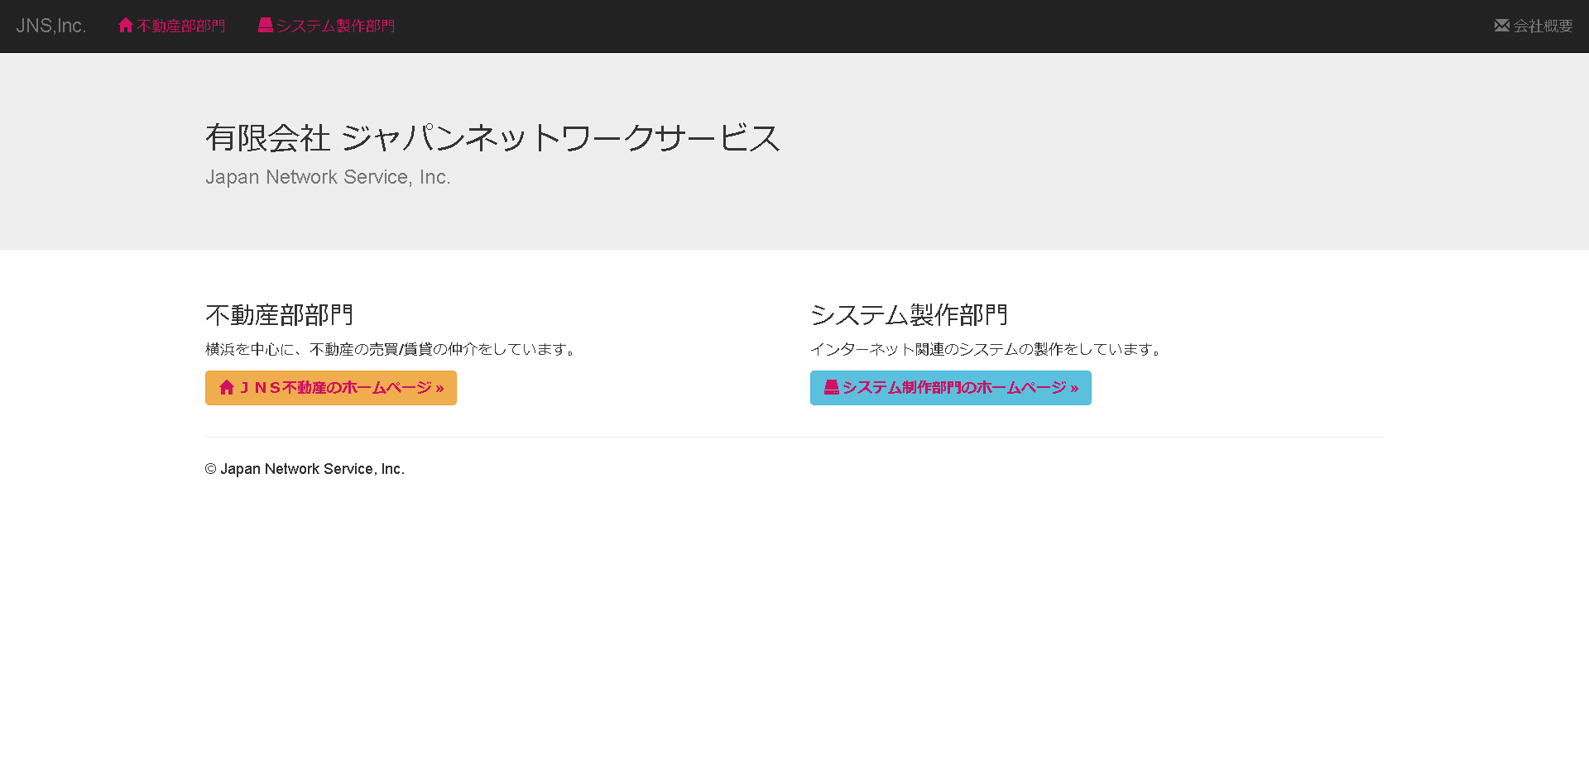
Task: Click the house icon in the top navbar
Action: 126,26
